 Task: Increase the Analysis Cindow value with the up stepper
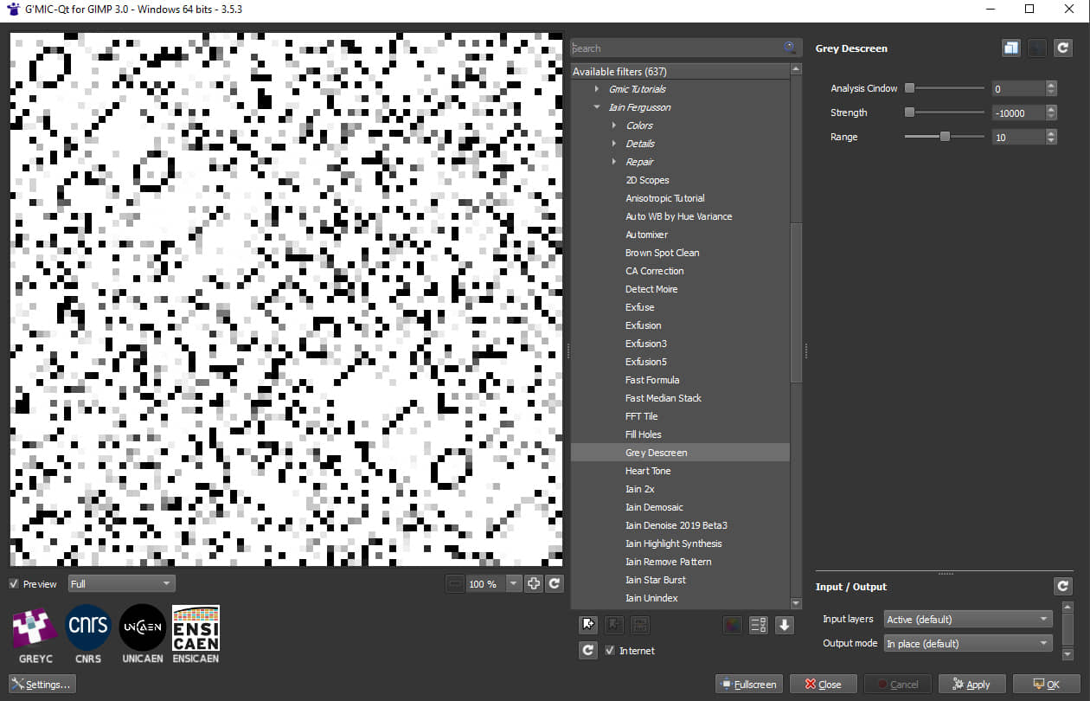pos(1051,85)
